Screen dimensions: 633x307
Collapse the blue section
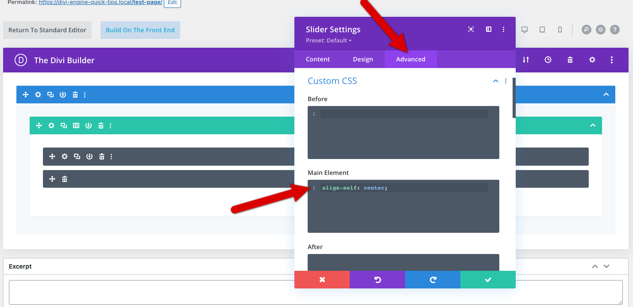click(606, 95)
